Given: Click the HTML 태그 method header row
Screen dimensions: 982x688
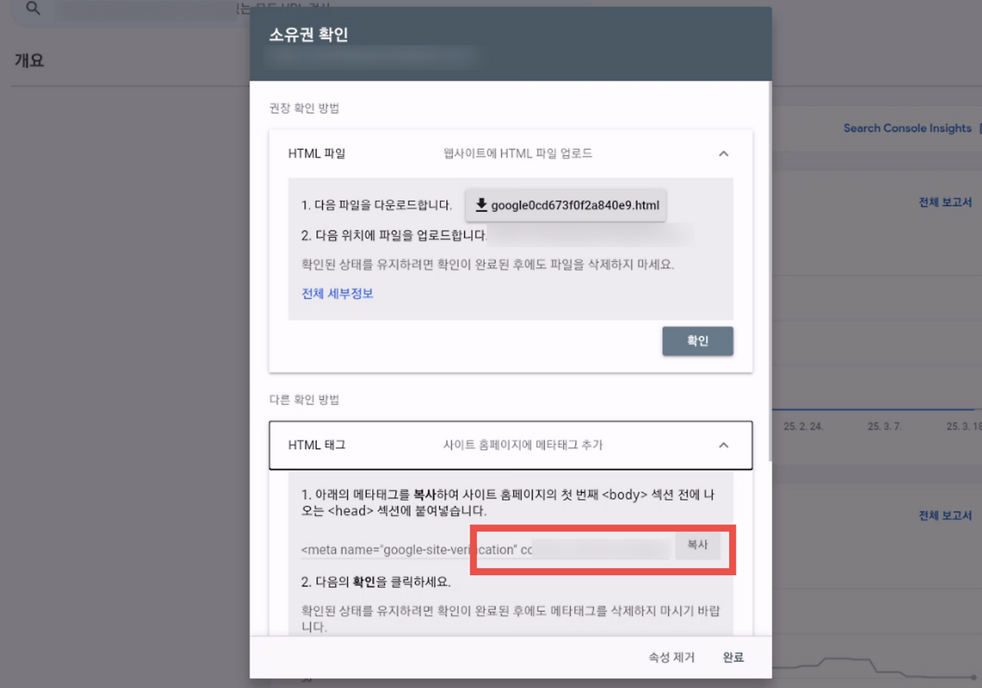Looking at the screenshot, I should 510,445.
